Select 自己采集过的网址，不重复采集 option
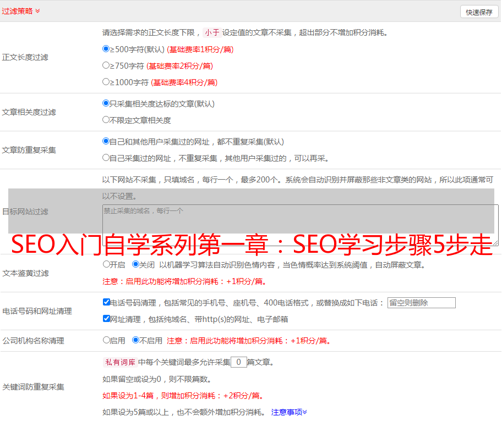 (106, 158)
